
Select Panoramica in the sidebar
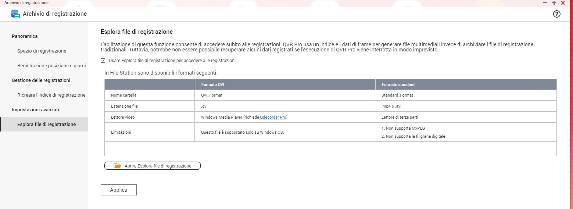pyautogui.click(x=25, y=36)
